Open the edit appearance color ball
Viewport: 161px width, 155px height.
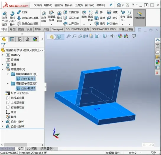click(x=120, y=36)
